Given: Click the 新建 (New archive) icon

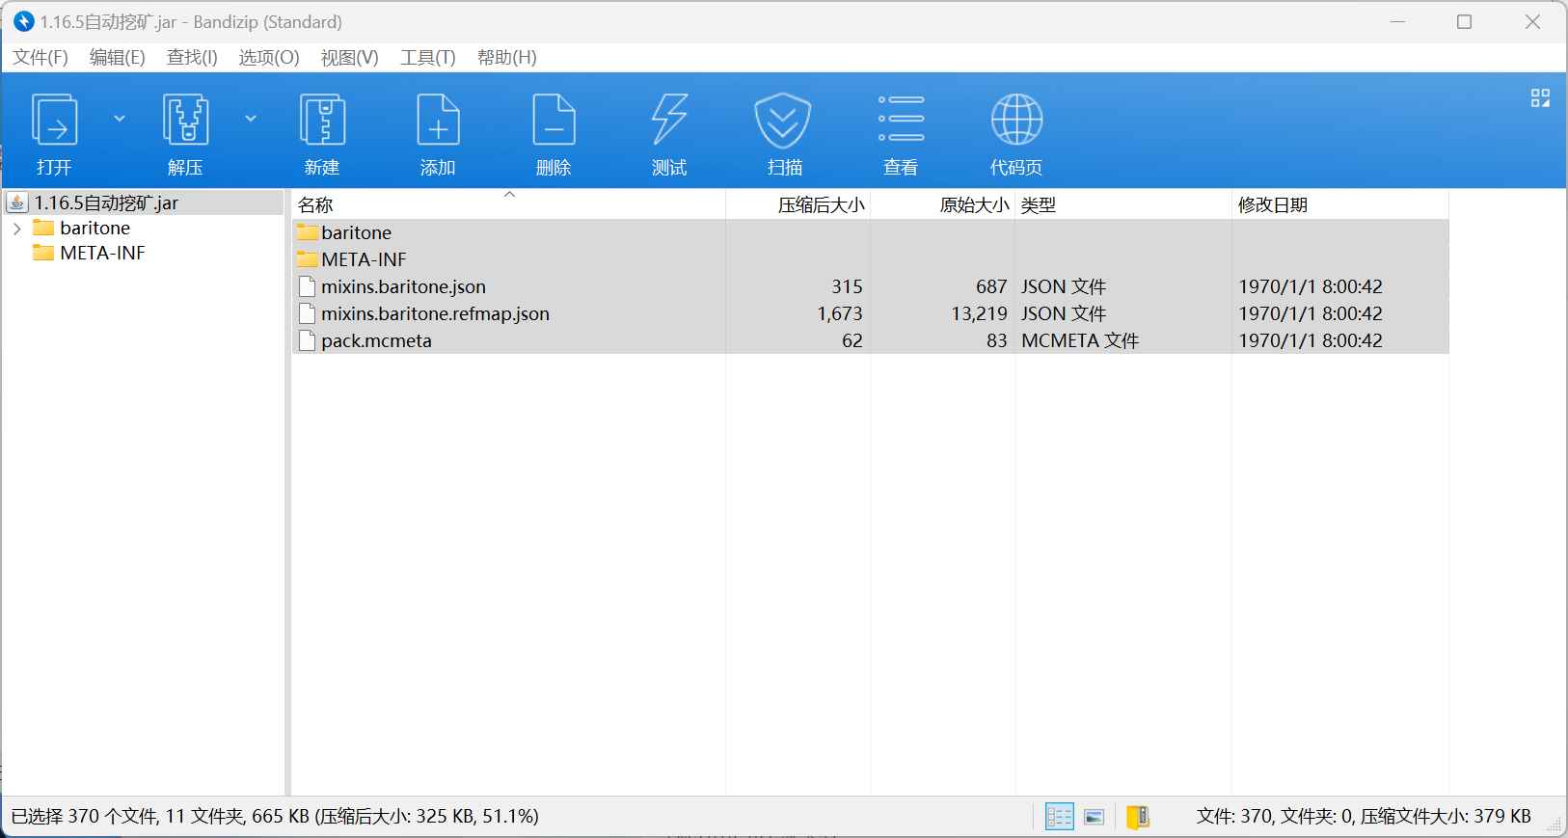Looking at the screenshot, I should (322, 120).
